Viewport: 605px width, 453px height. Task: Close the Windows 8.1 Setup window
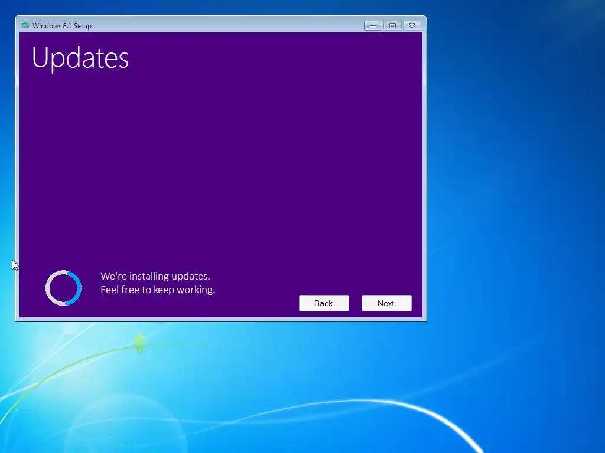(x=412, y=26)
